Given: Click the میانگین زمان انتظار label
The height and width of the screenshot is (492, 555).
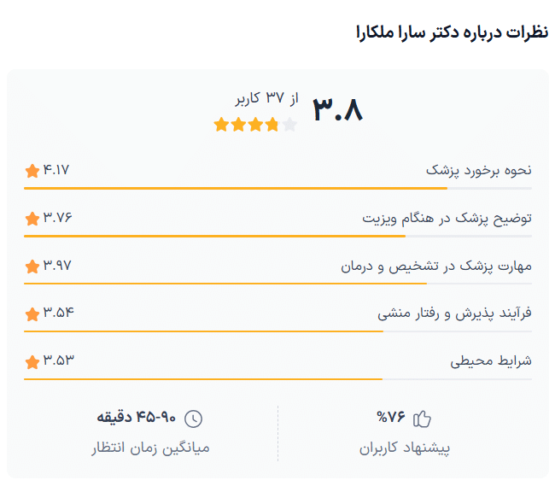Looking at the screenshot, I should [150, 447].
